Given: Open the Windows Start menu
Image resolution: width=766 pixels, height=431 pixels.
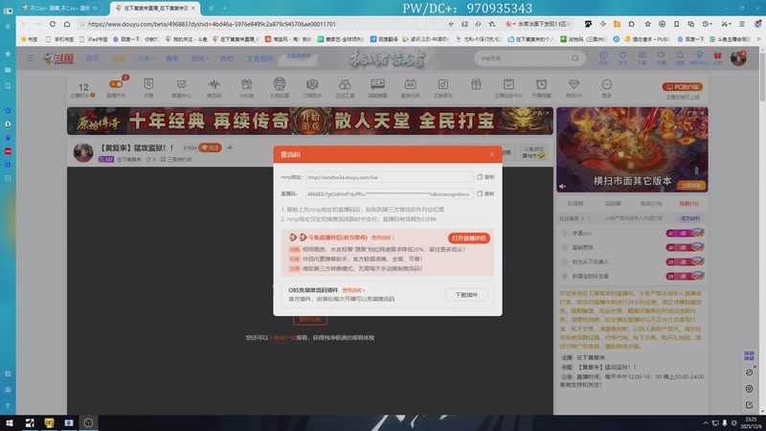Looking at the screenshot, I should [x=10, y=422].
